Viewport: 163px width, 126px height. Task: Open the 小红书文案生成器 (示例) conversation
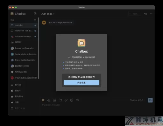24,78
